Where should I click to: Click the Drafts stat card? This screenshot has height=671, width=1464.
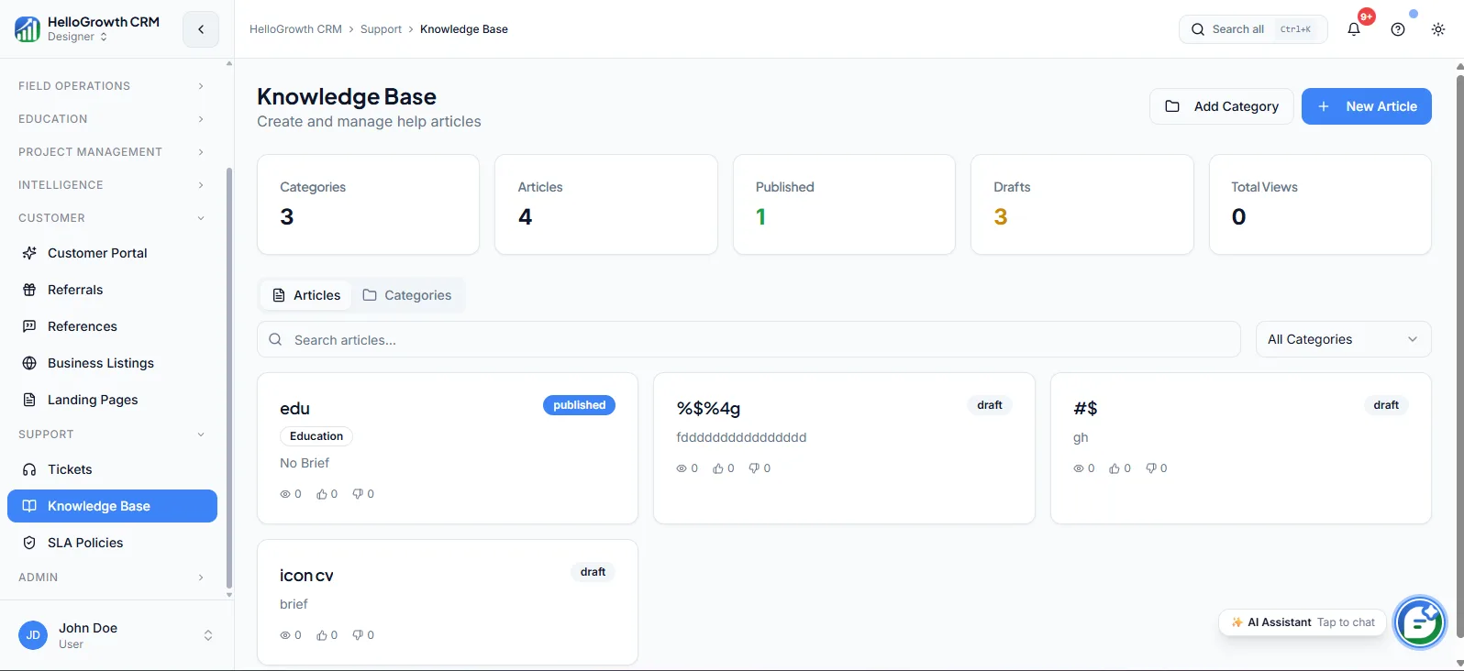(x=1082, y=204)
